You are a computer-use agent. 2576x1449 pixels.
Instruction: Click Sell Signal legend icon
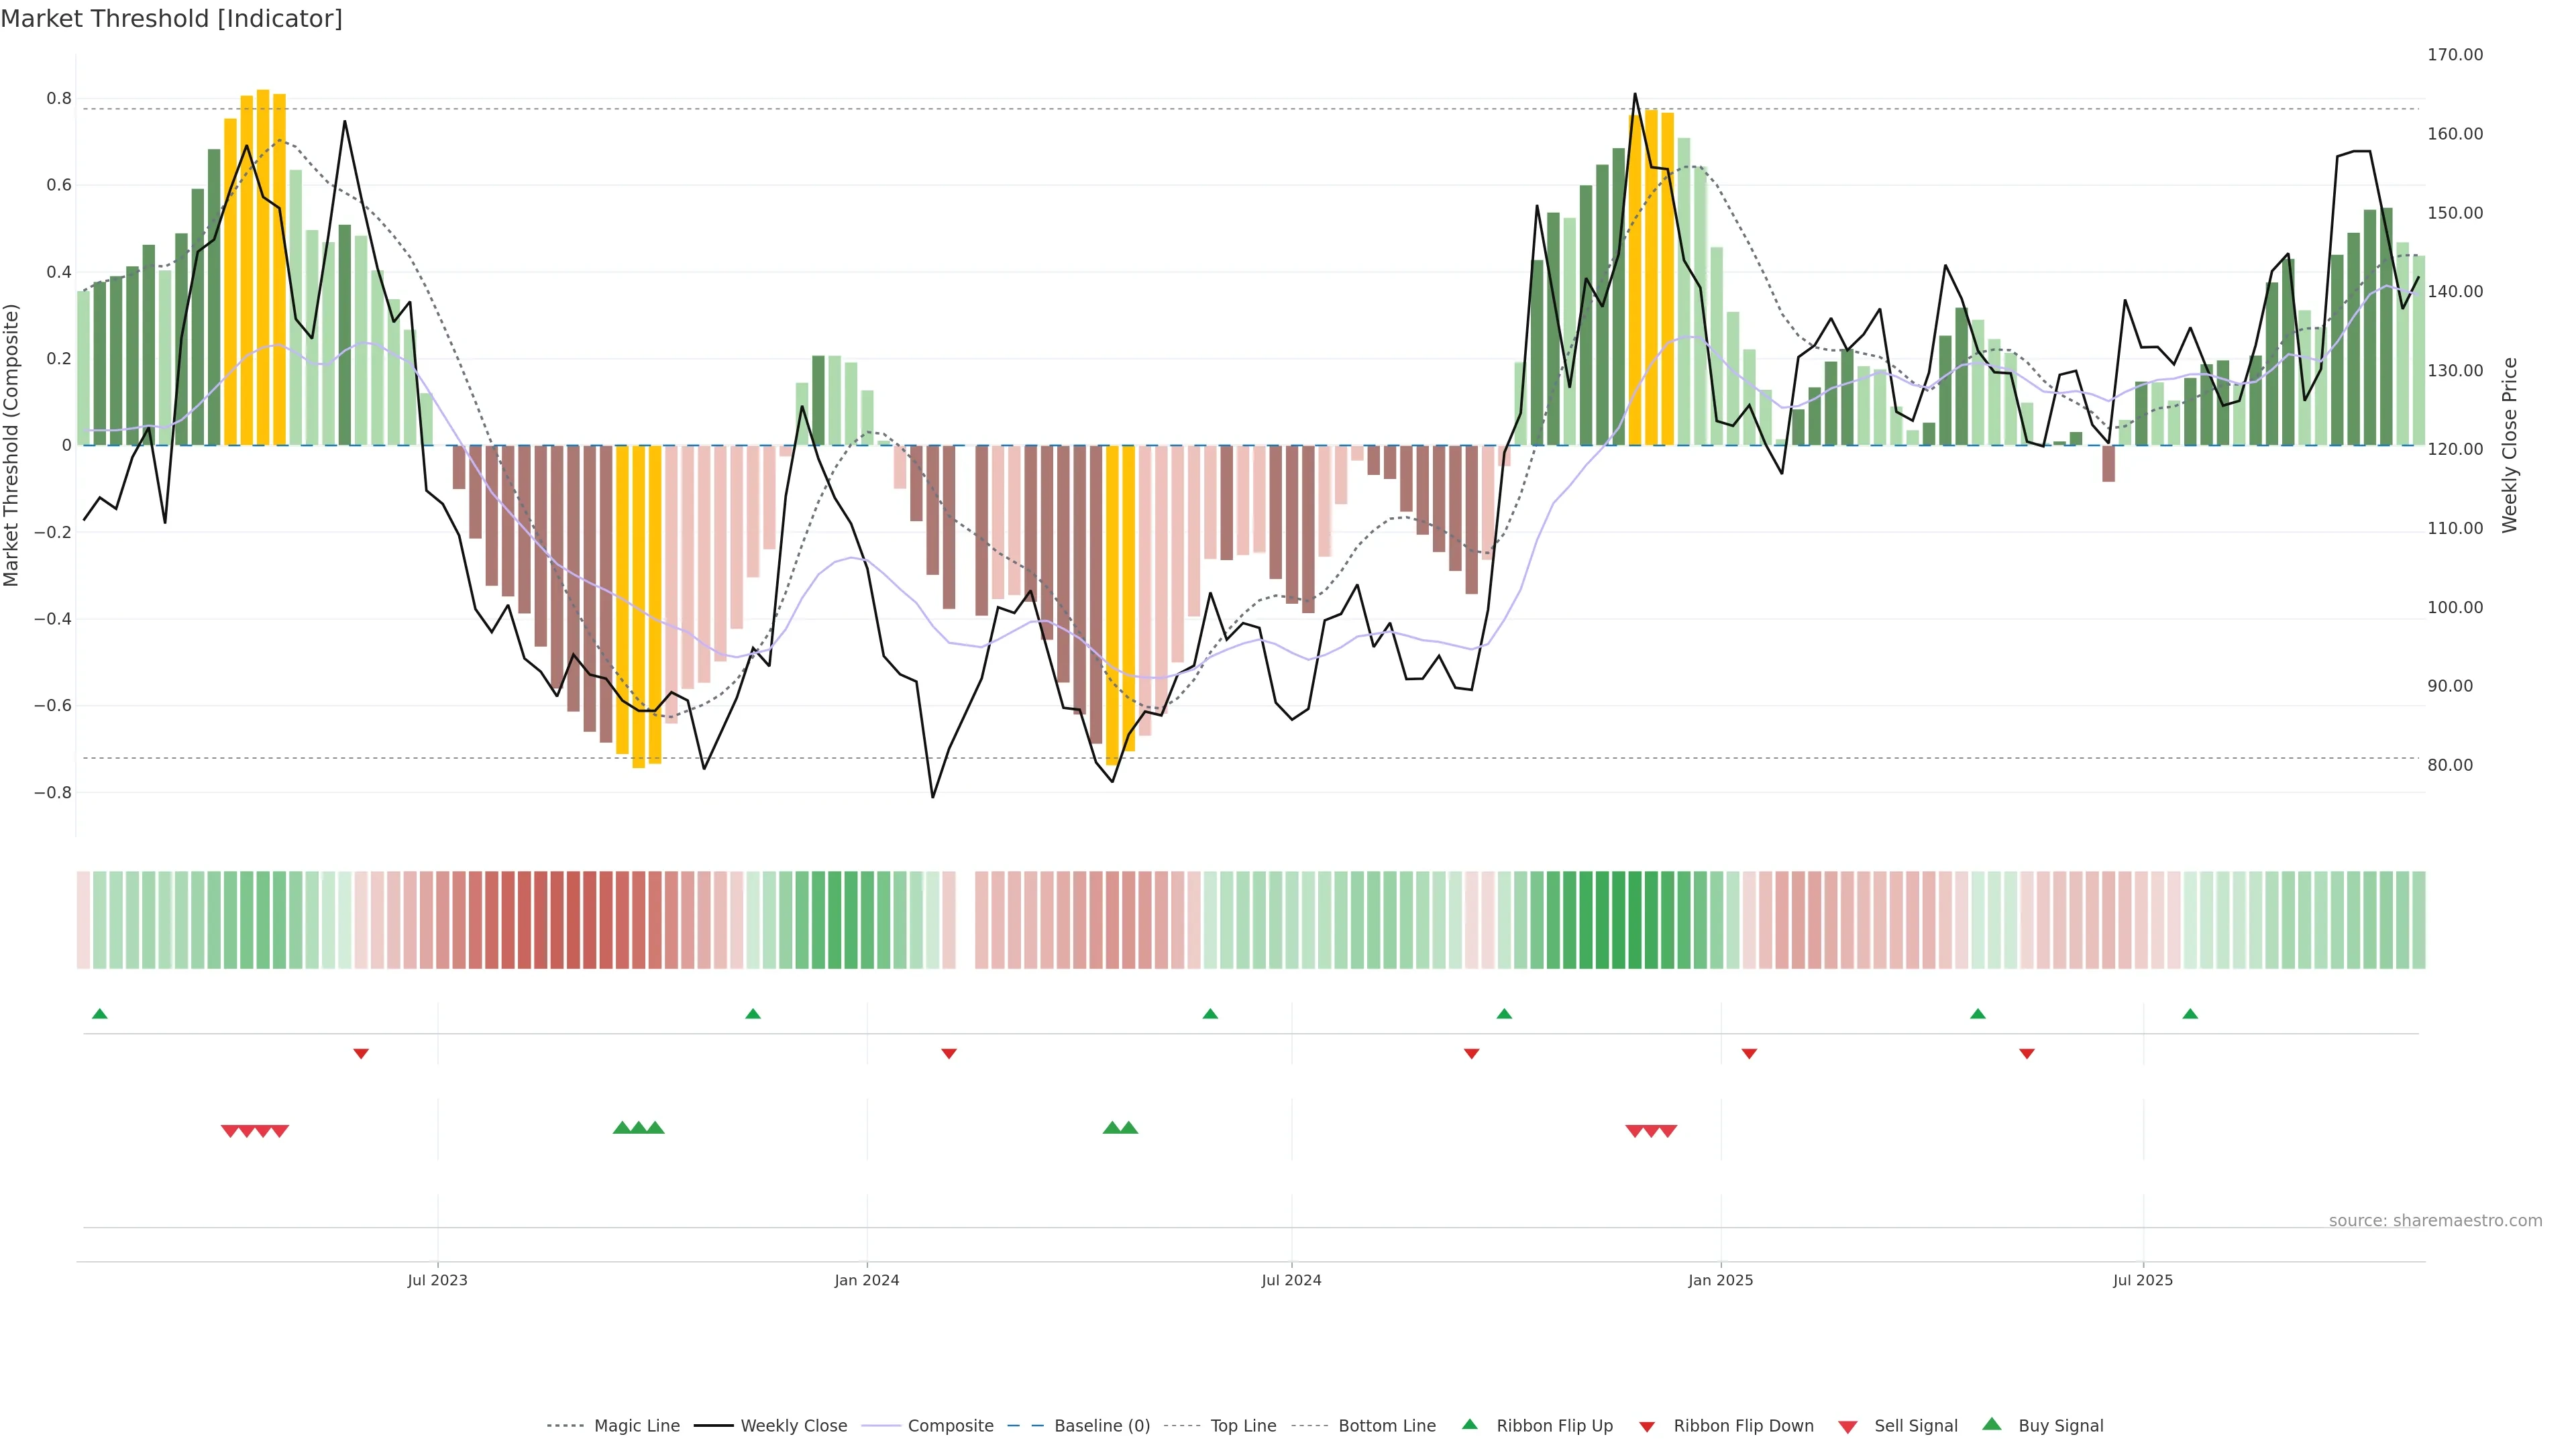pos(1848,1426)
